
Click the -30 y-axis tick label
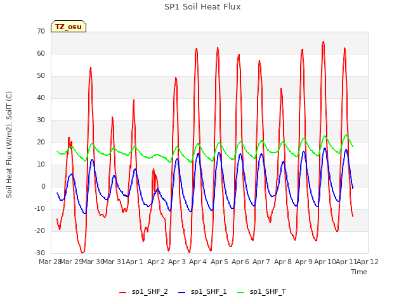(x=40, y=253)
